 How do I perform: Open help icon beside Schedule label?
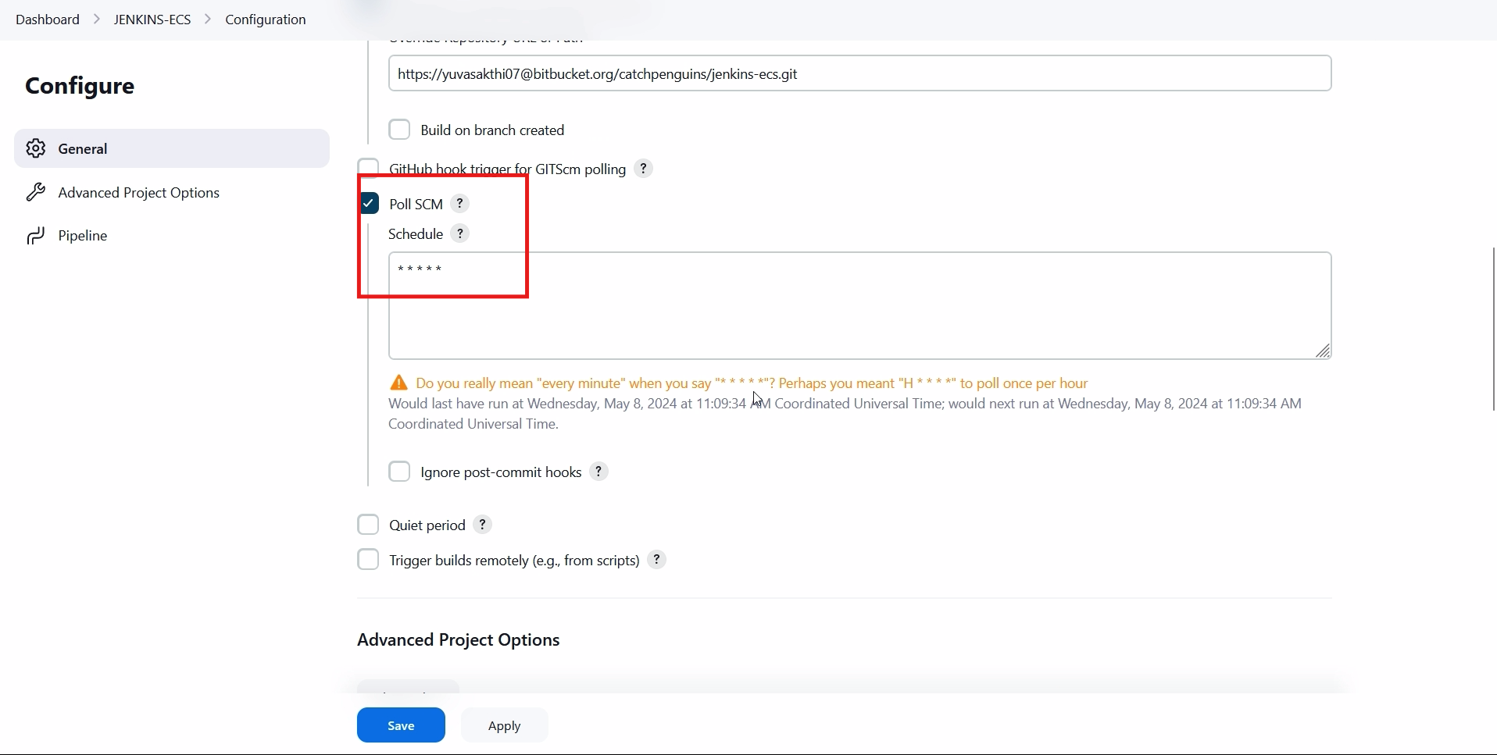point(460,234)
